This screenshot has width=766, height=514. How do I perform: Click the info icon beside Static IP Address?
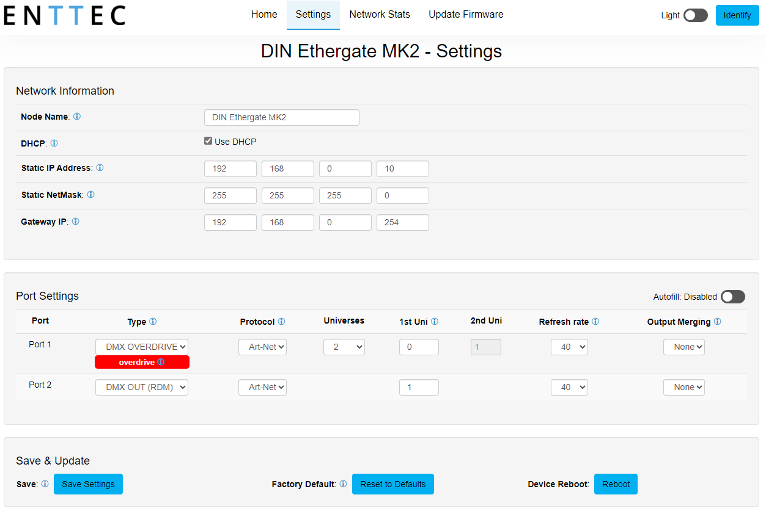tap(100, 167)
